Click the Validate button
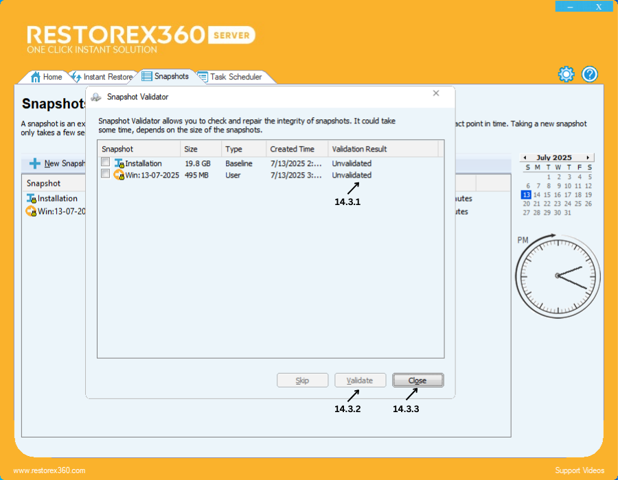Viewport: 618px width, 480px height. coord(360,381)
